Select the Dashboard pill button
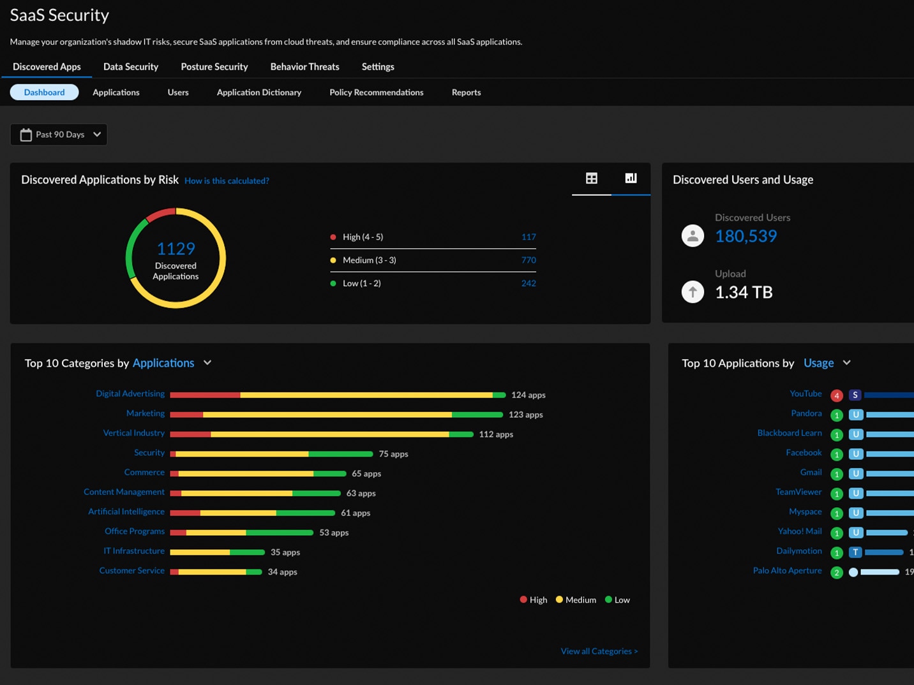 43,92
